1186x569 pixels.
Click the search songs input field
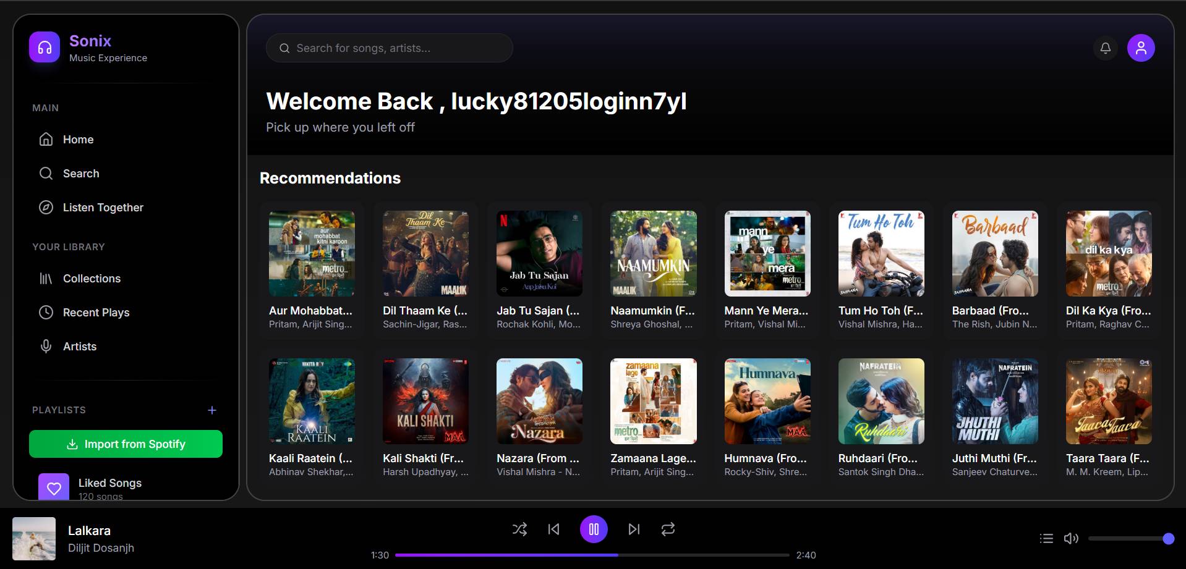[x=396, y=48]
